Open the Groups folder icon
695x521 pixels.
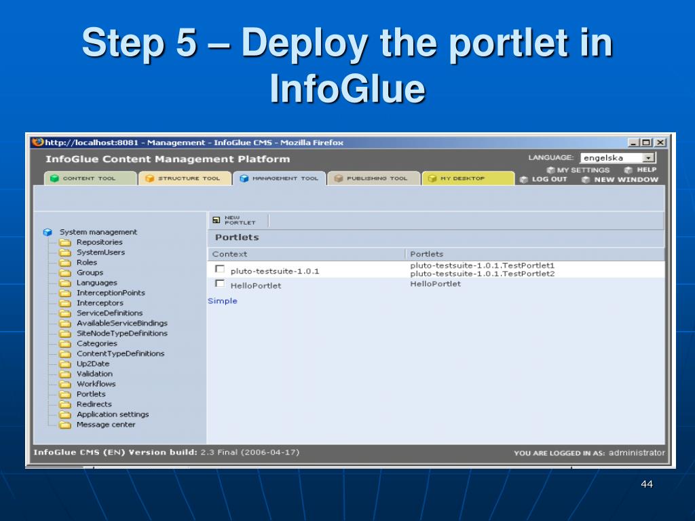click(65, 273)
